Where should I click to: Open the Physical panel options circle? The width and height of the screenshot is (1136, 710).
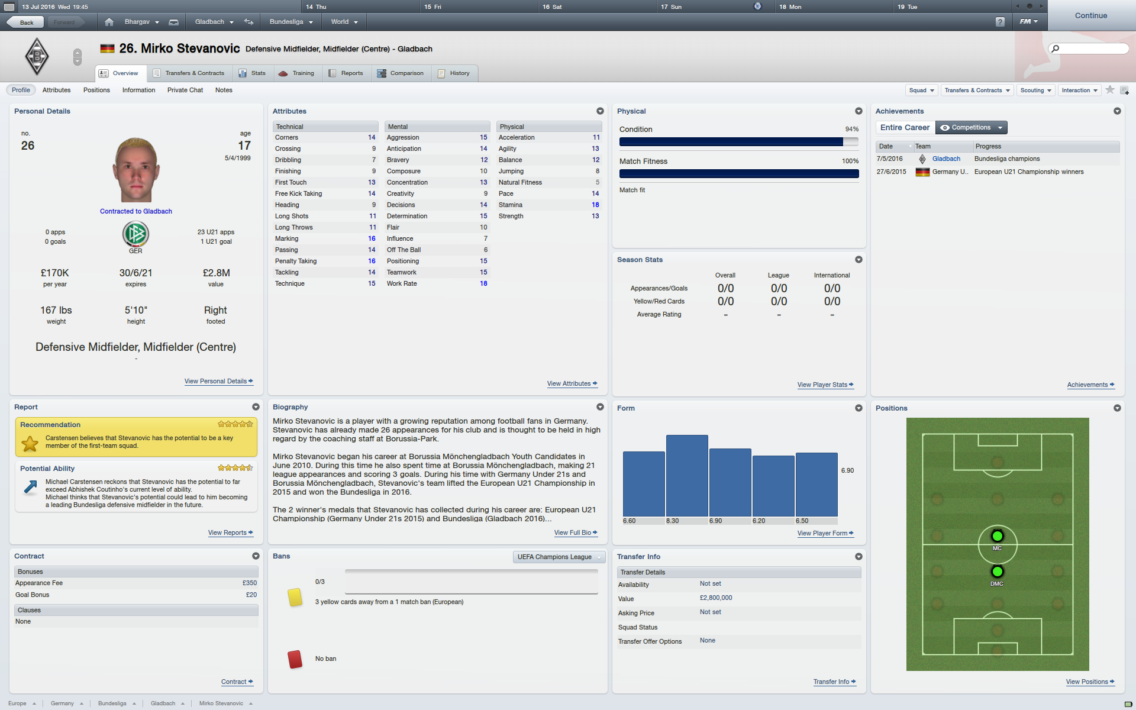pyautogui.click(x=859, y=111)
